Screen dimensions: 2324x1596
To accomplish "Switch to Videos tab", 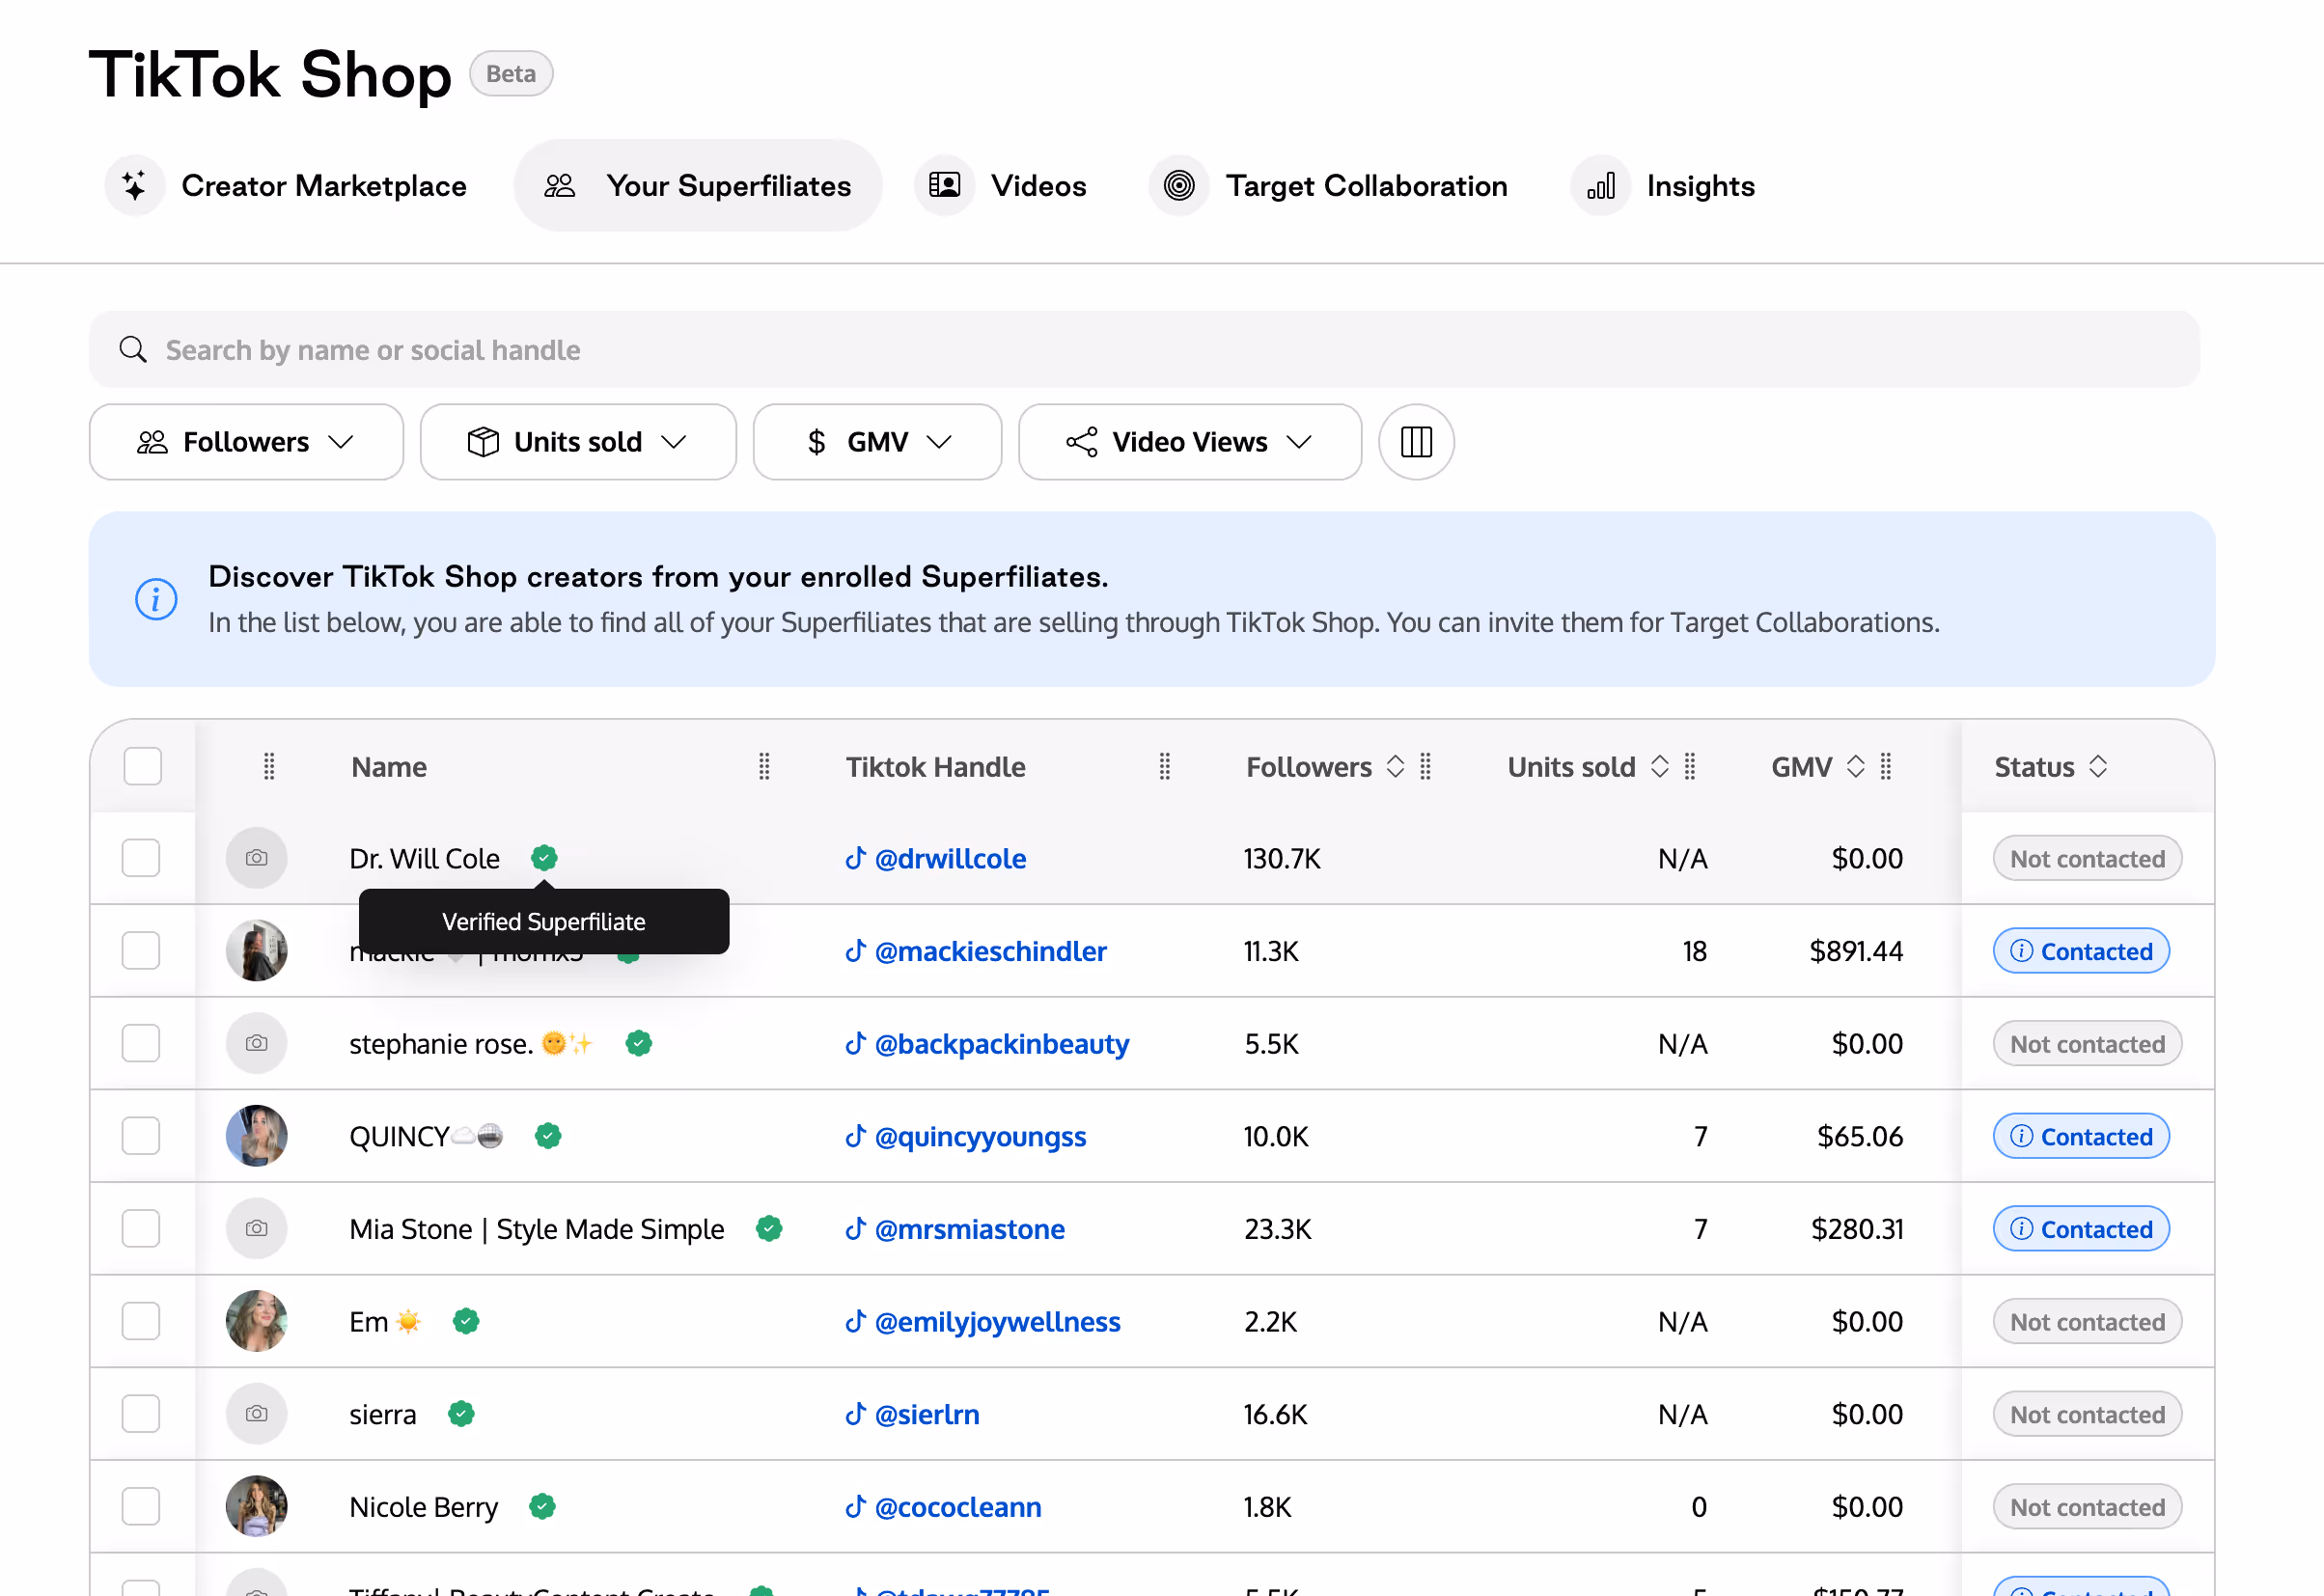I will click(x=1001, y=185).
